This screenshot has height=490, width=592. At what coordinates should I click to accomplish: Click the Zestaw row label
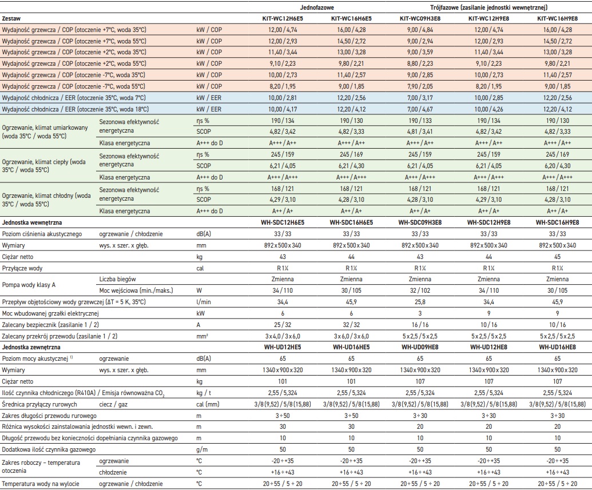coord(13,19)
